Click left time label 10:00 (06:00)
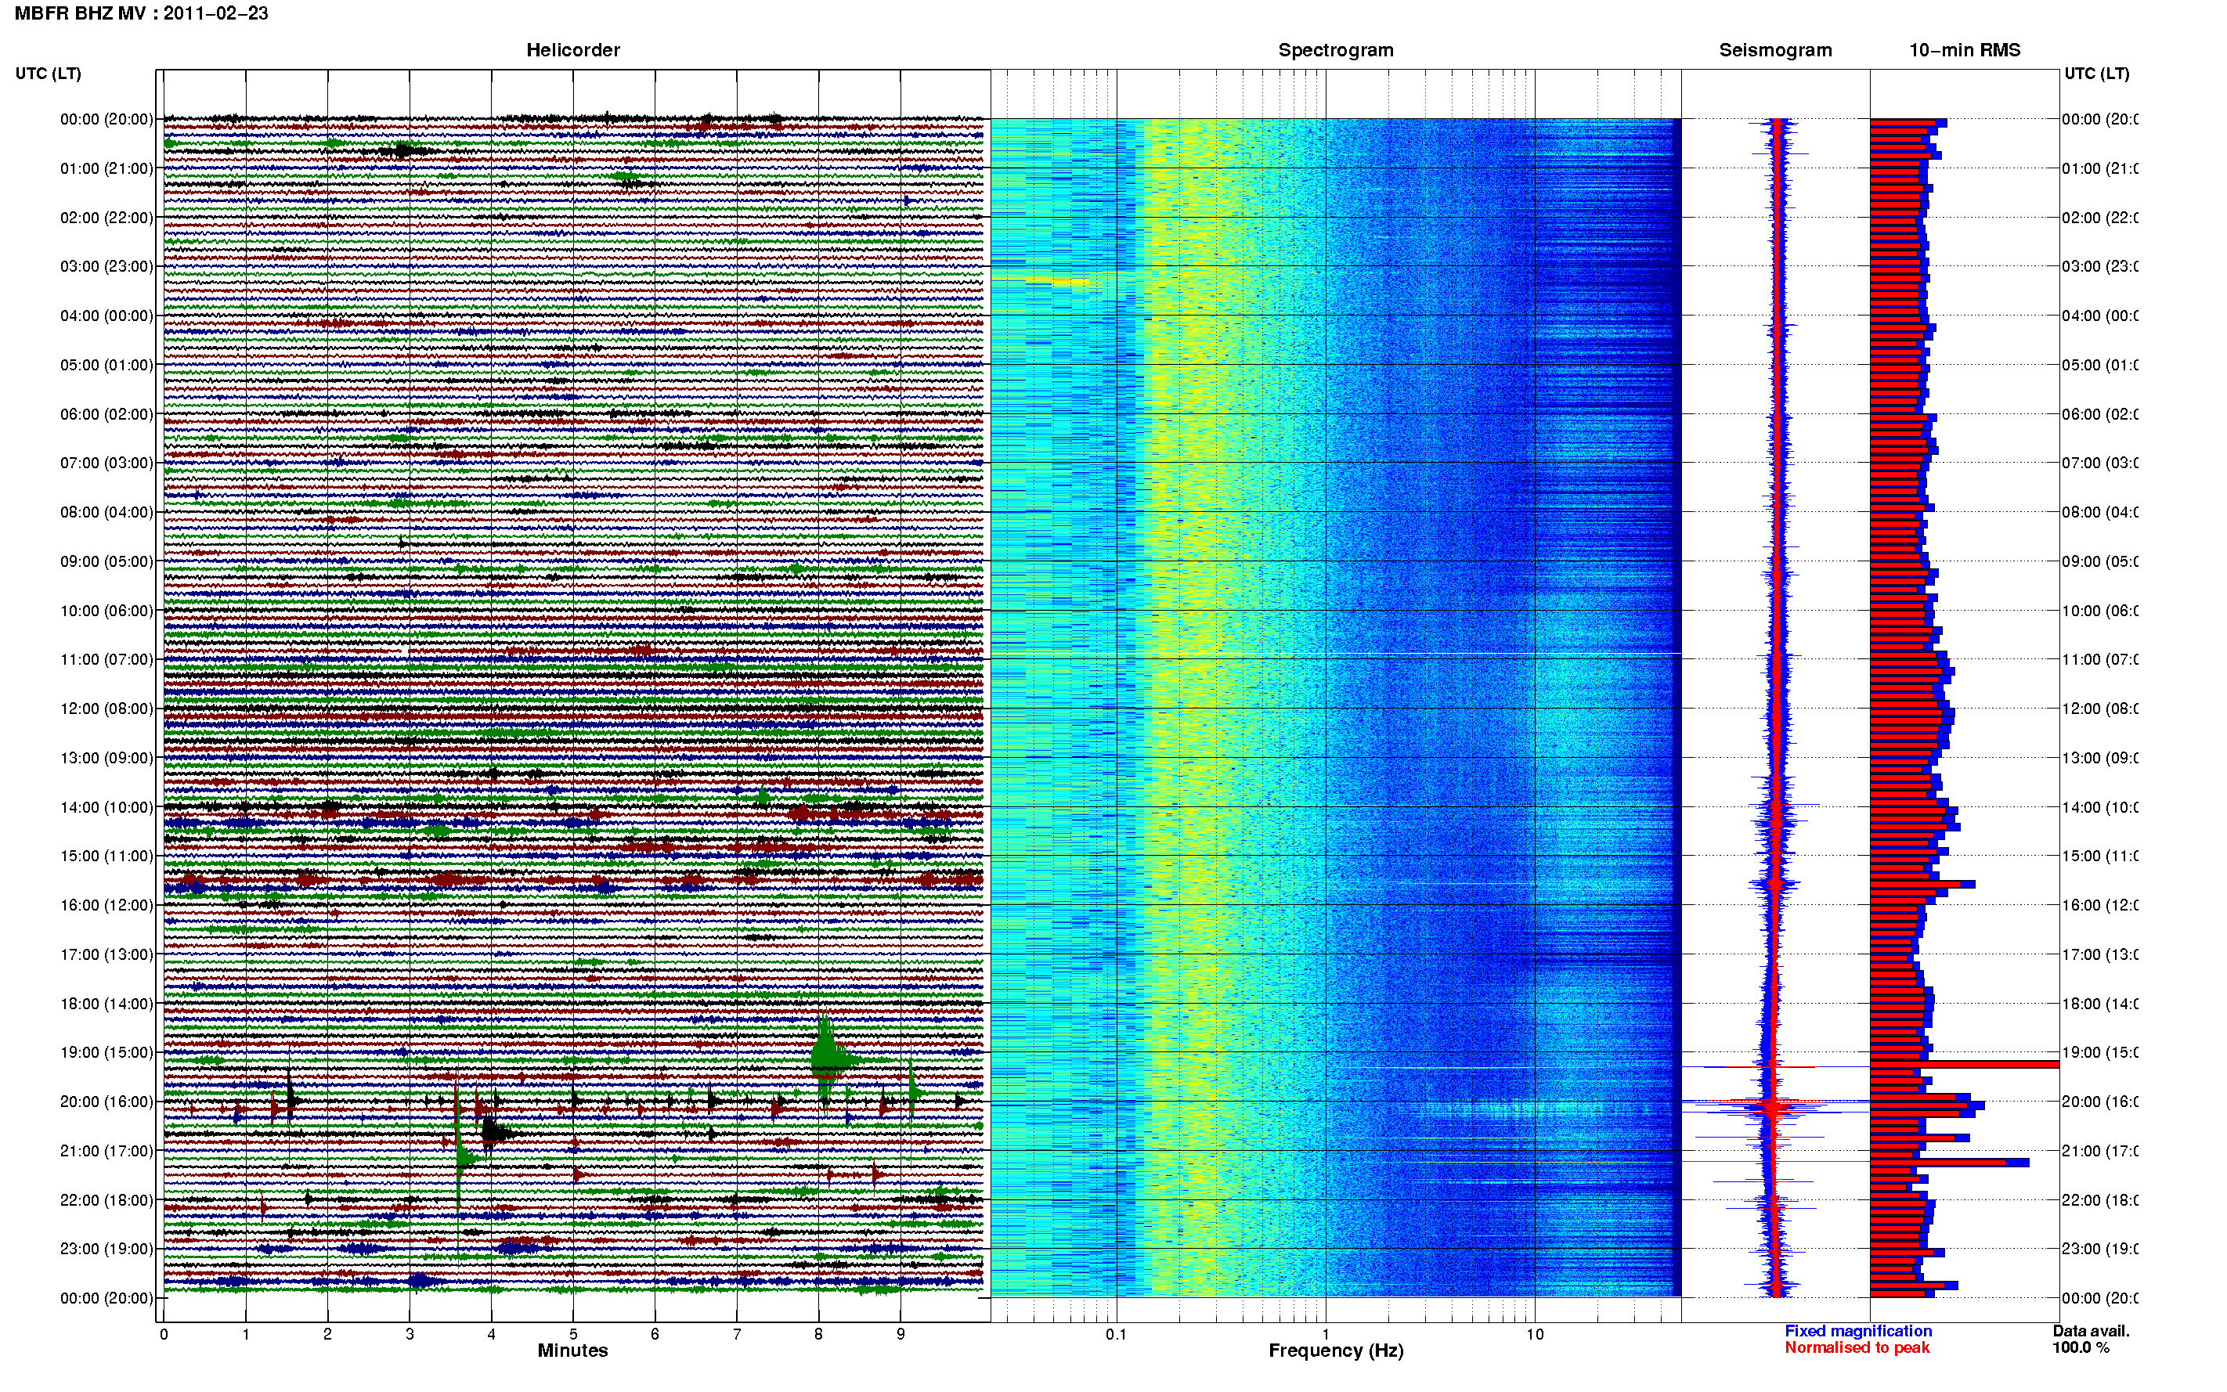Viewport: 2227px width, 1392px height. click(x=106, y=611)
